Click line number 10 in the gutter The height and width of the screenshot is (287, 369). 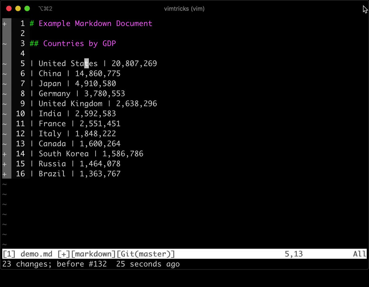pos(20,114)
